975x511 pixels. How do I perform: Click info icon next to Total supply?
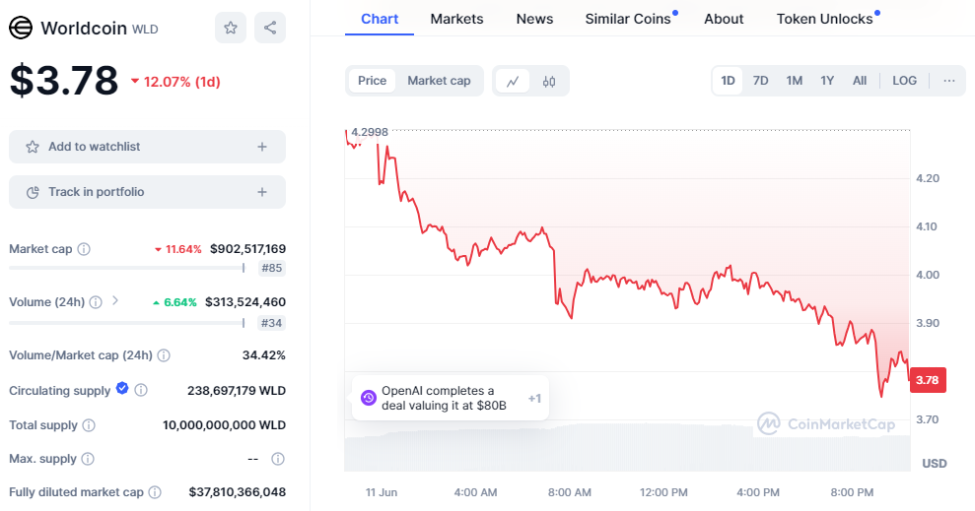89,425
